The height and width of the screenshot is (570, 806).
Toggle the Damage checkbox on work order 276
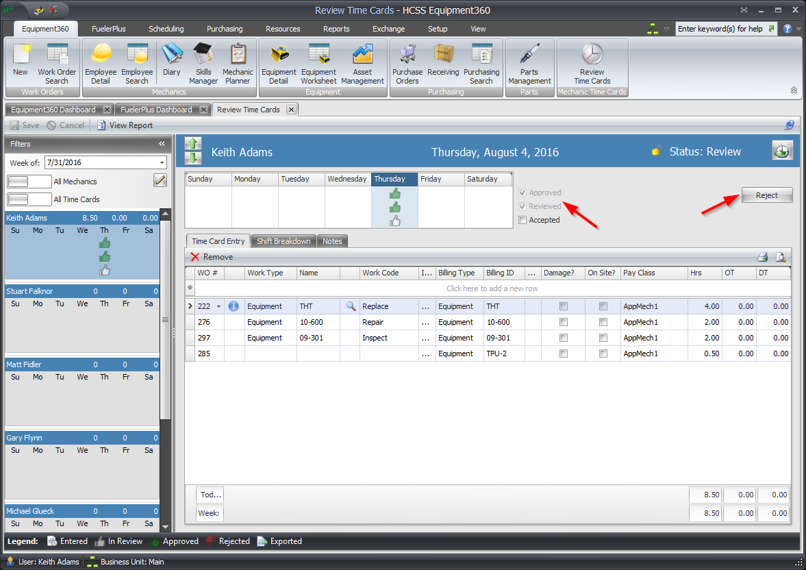(x=564, y=321)
